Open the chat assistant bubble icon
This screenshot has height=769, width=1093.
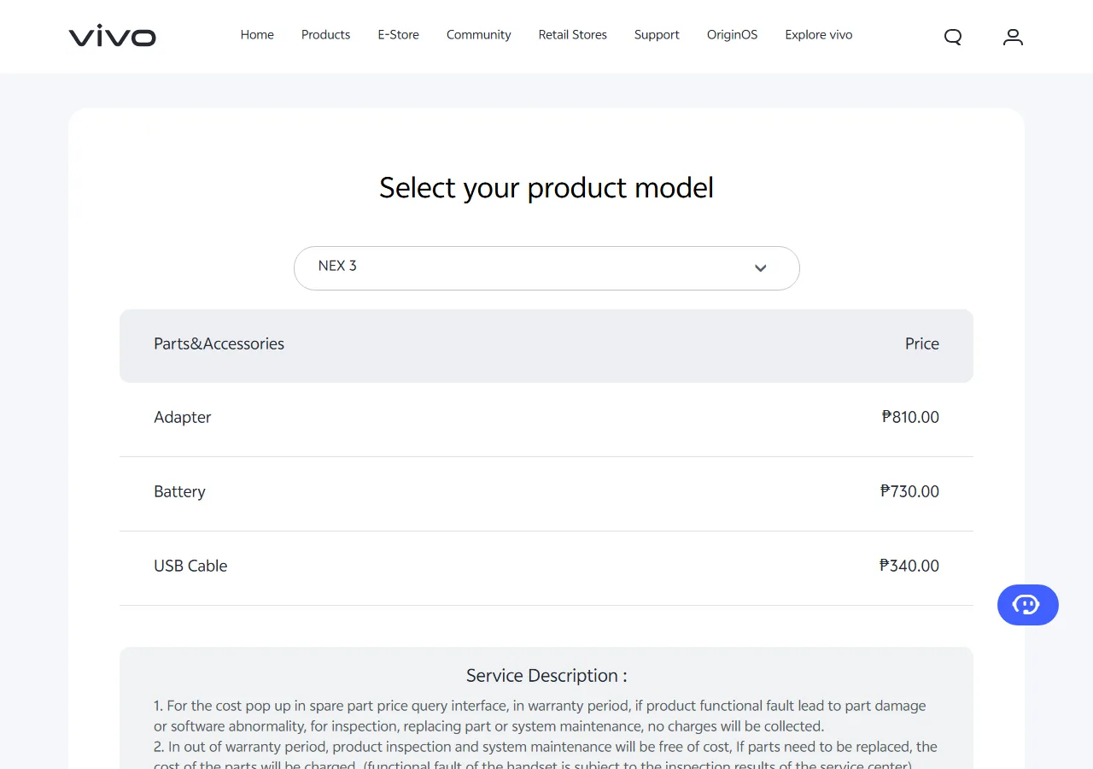coord(1027,605)
